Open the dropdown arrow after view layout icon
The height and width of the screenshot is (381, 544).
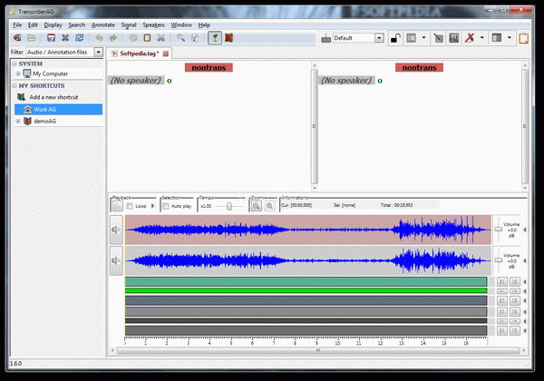423,37
